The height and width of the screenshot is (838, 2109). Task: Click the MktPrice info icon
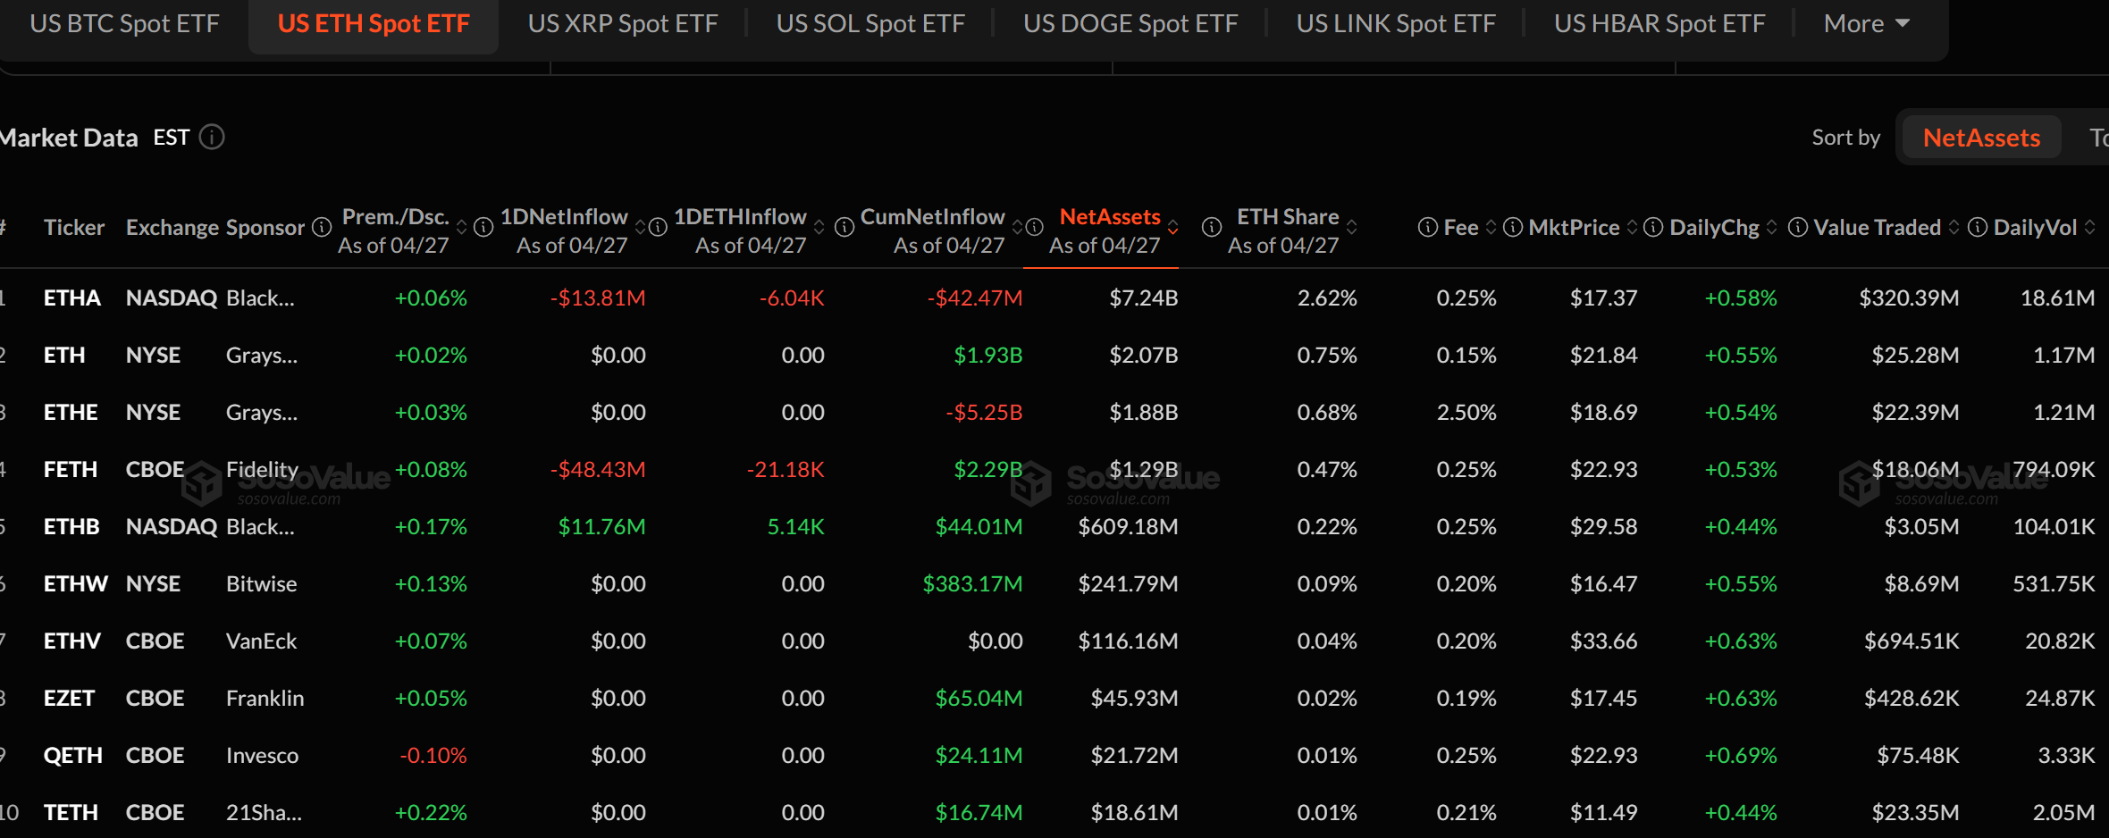tap(1513, 228)
